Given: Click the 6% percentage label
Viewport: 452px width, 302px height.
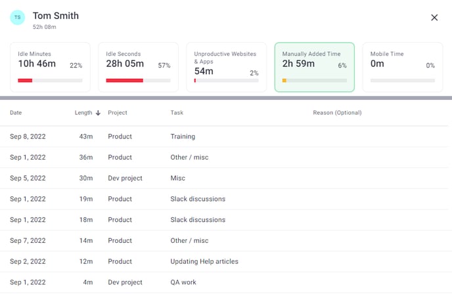Looking at the screenshot, I should (342, 66).
